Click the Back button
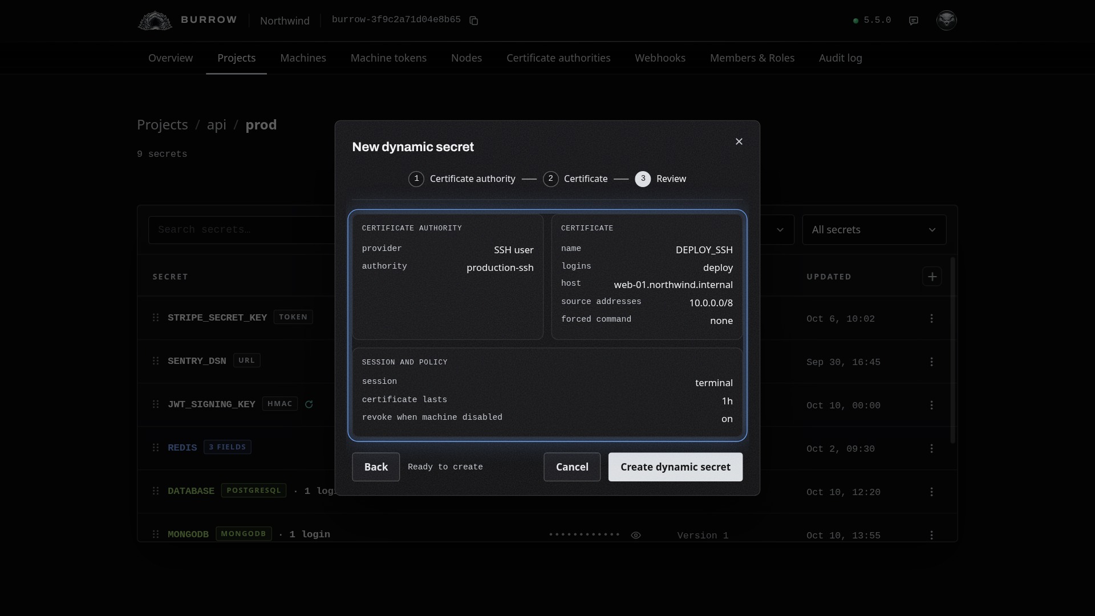 point(376,467)
